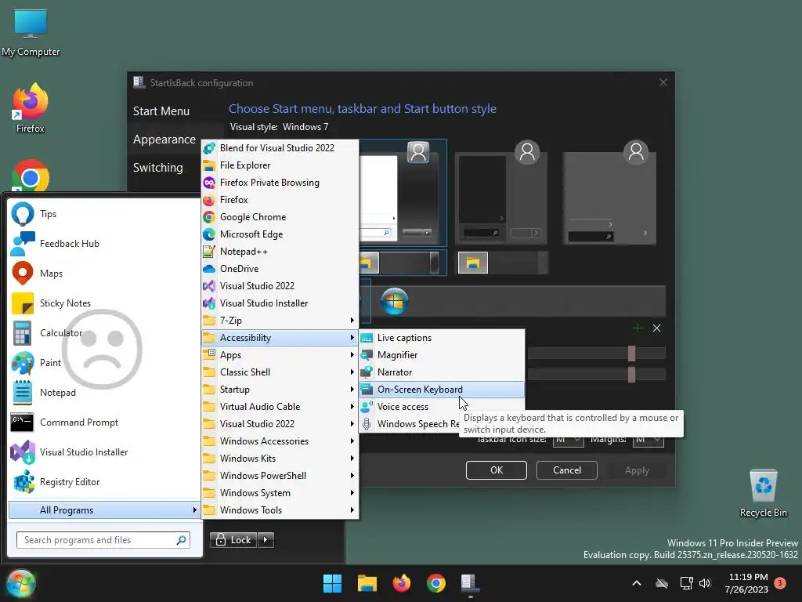Open Visual Studio 2022 app entry in programs list
This screenshot has height=602, width=802.
point(280,286)
